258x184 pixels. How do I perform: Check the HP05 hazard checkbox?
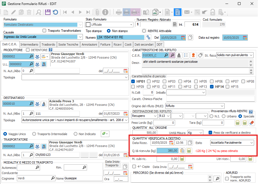coord(196,82)
